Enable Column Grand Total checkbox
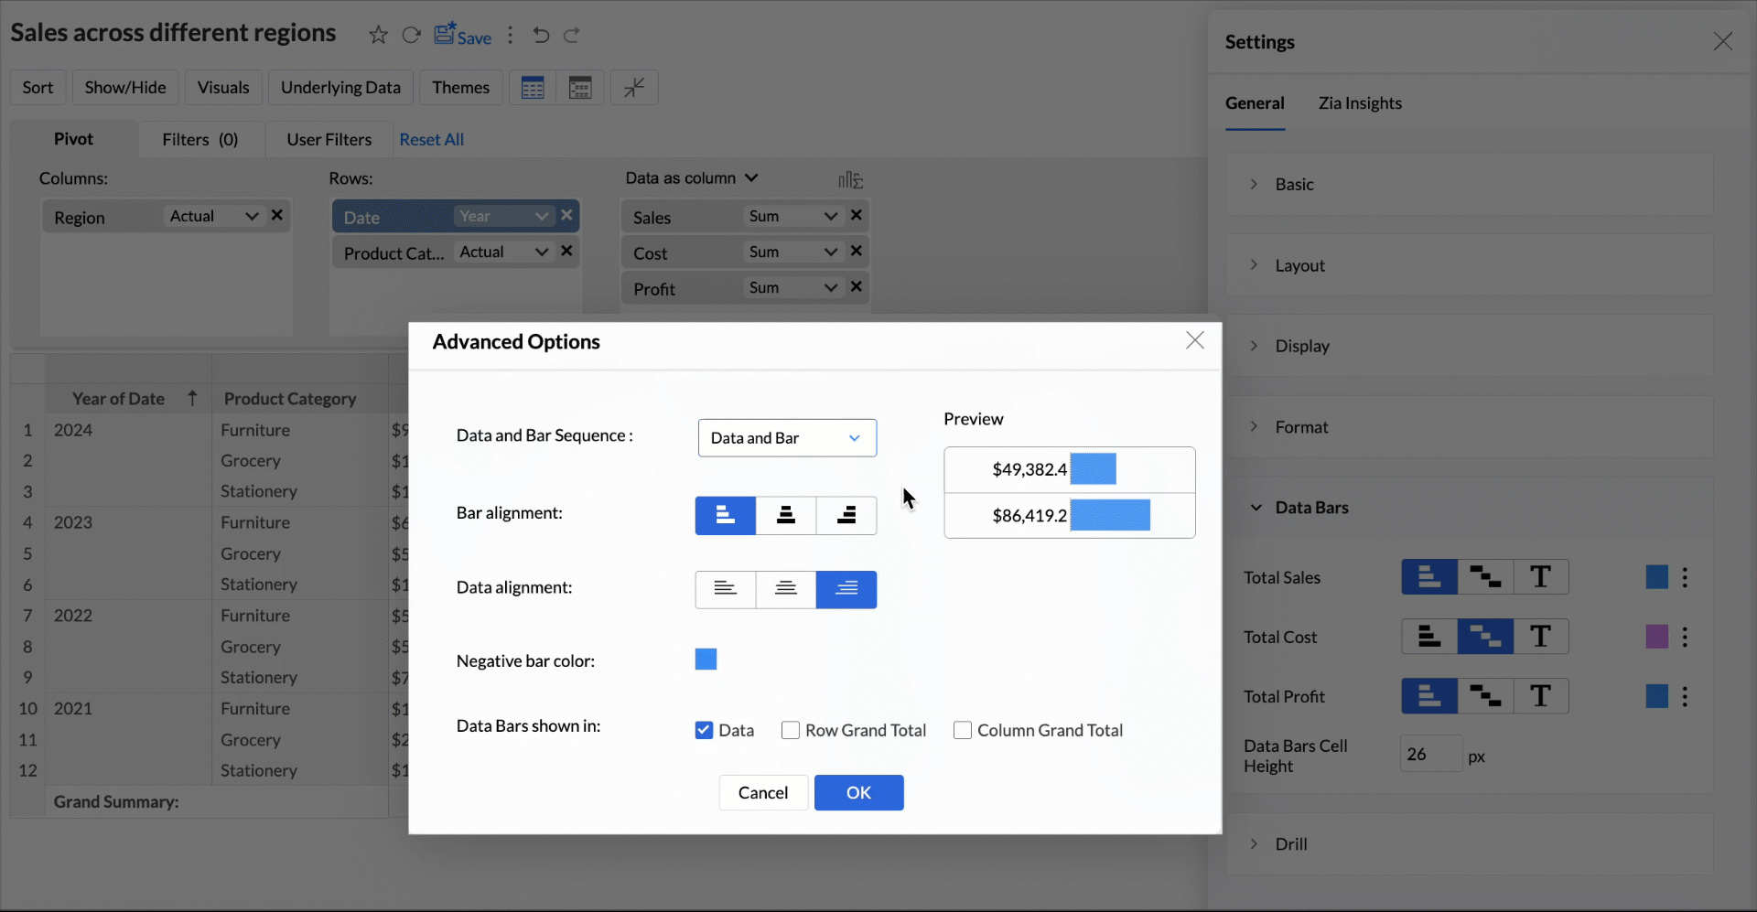1757x912 pixels. click(963, 731)
